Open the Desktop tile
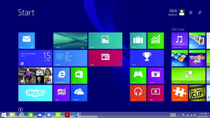Viewport: 210px width, 118px height. coord(70,41)
